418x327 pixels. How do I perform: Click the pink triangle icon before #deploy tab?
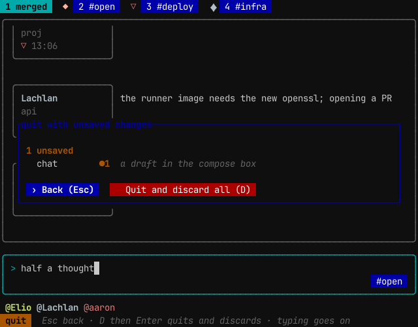pyautogui.click(x=133, y=7)
